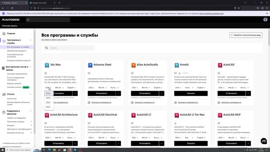Open the Advance Steel year dropdown

click(92, 88)
